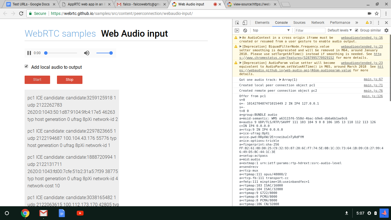The image size is (391, 220).
Task: Disable the Group similar checkbox
Action: tap(356, 30)
